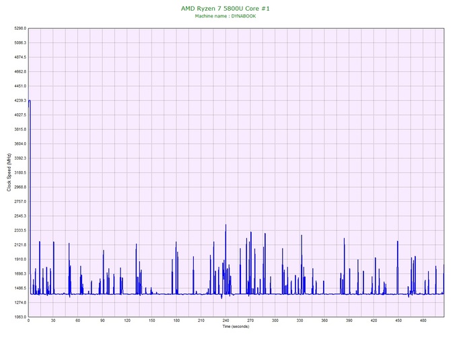Screen dimensions: 451x338
Task: Click the 5086.3 y-axis value
Action: [x=20, y=43]
